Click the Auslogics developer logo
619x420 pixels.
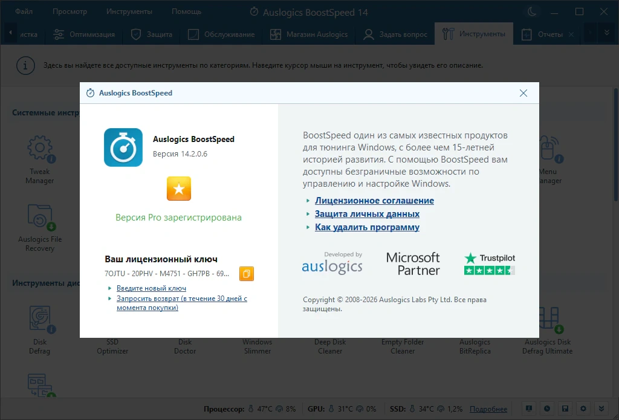pos(332,263)
